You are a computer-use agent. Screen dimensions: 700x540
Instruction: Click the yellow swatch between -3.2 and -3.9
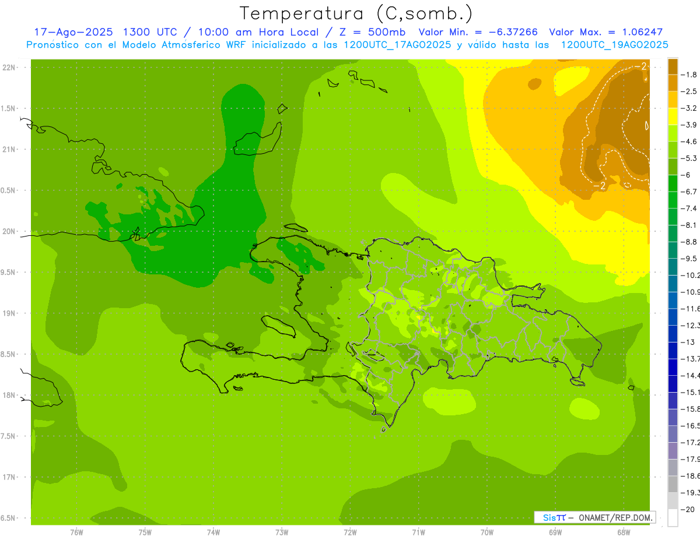(673, 117)
